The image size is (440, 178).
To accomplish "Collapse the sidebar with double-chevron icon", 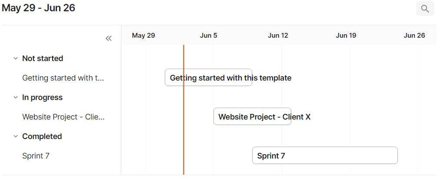I will click(x=109, y=39).
